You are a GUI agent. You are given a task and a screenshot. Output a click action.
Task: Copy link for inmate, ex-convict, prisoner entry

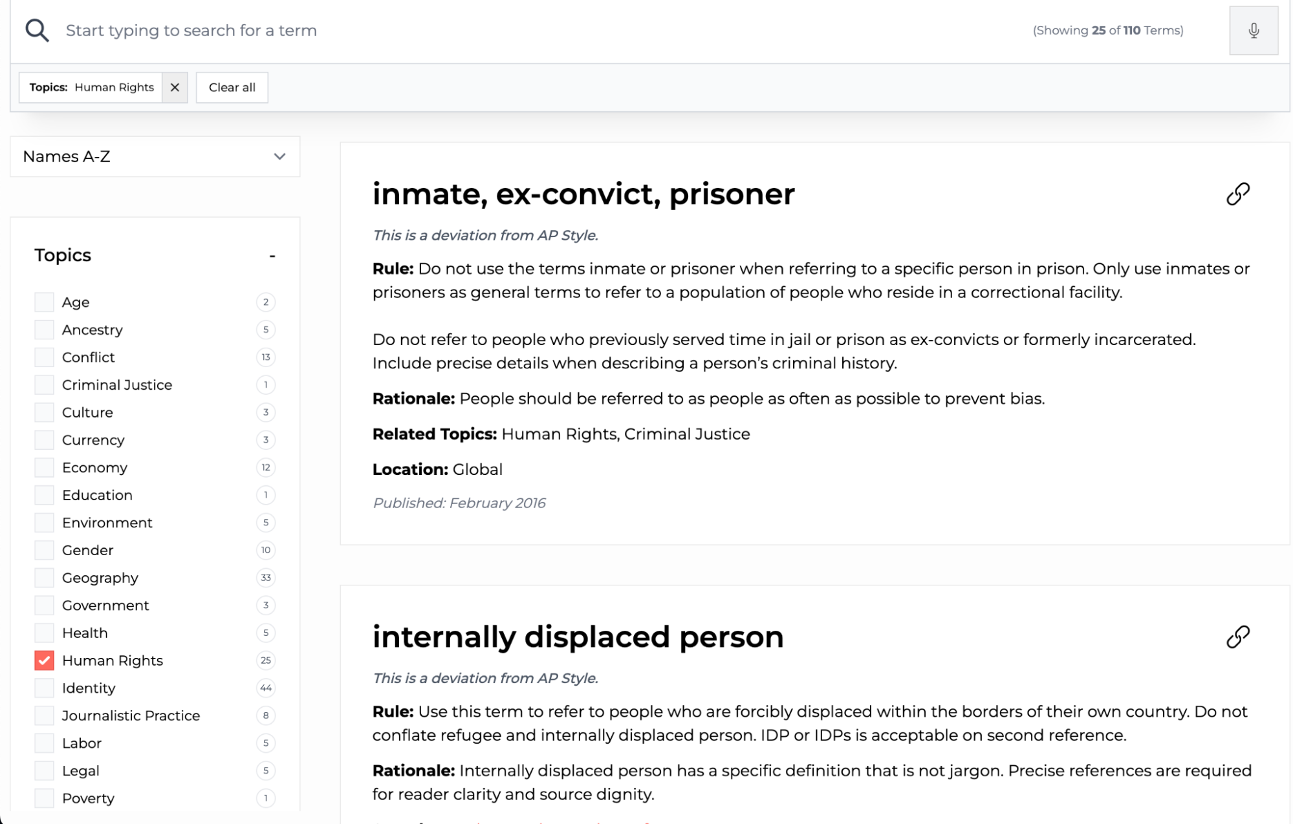[1237, 194]
